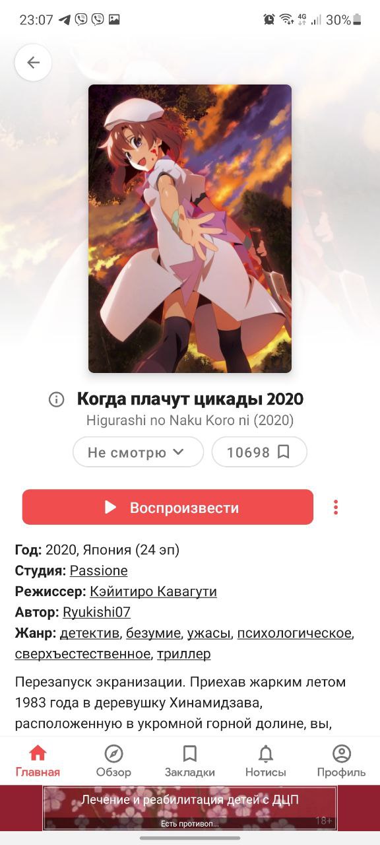The width and height of the screenshot is (380, 845).
Task: Toggle the bookmark count 10698 button
Action: 259,452
